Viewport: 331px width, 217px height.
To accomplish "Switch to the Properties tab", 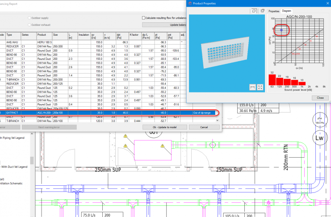I will 274,11.
